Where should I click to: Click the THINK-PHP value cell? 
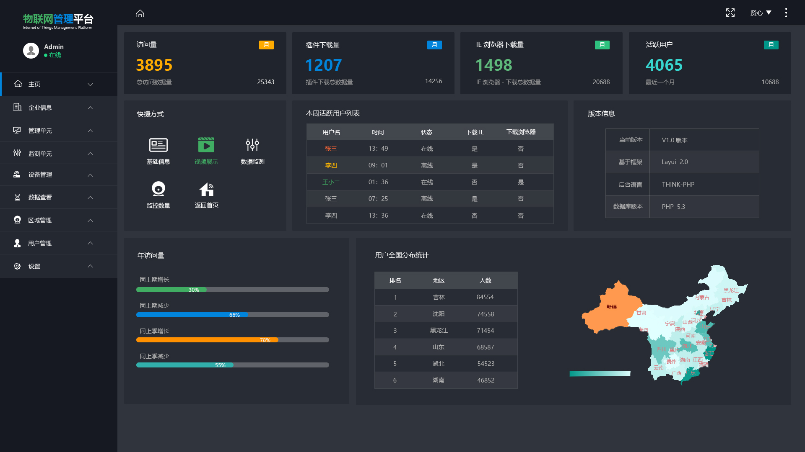[x=704, y=184]
